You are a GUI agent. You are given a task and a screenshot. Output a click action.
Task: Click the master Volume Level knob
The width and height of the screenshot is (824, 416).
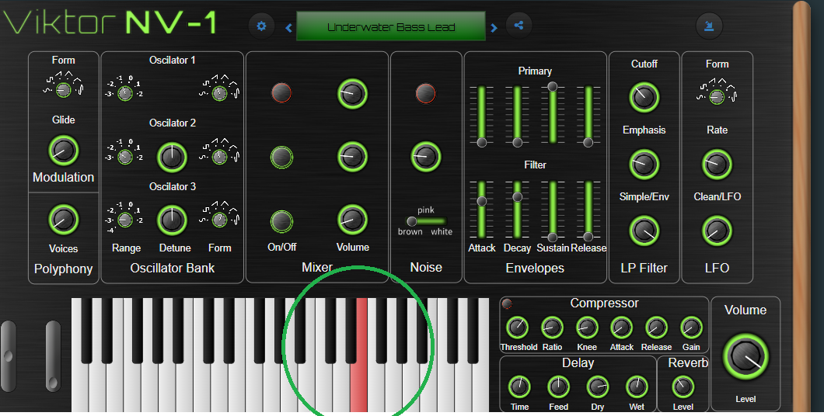point(745,357)
